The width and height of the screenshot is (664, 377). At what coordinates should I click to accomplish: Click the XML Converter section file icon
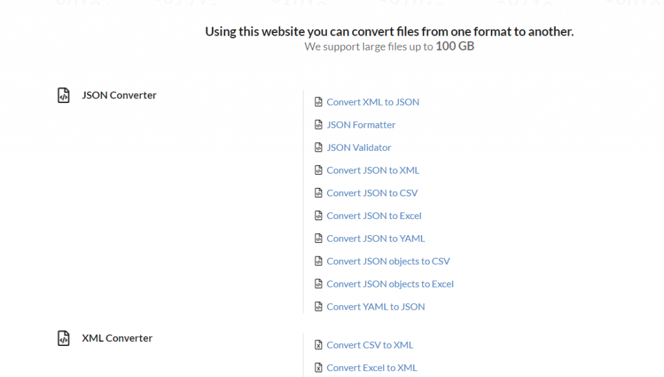[x=63, y=337]
